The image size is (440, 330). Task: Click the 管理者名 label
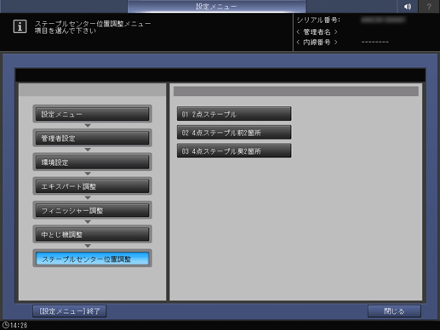pos(317,31)
